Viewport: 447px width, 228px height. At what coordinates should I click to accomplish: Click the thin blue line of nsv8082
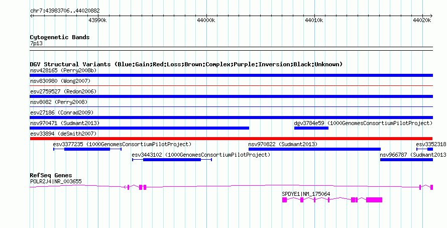click(x=231, y=106)
